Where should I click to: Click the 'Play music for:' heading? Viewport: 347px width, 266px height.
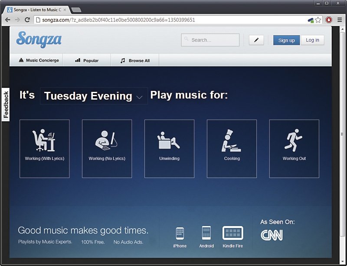(189, 95)
